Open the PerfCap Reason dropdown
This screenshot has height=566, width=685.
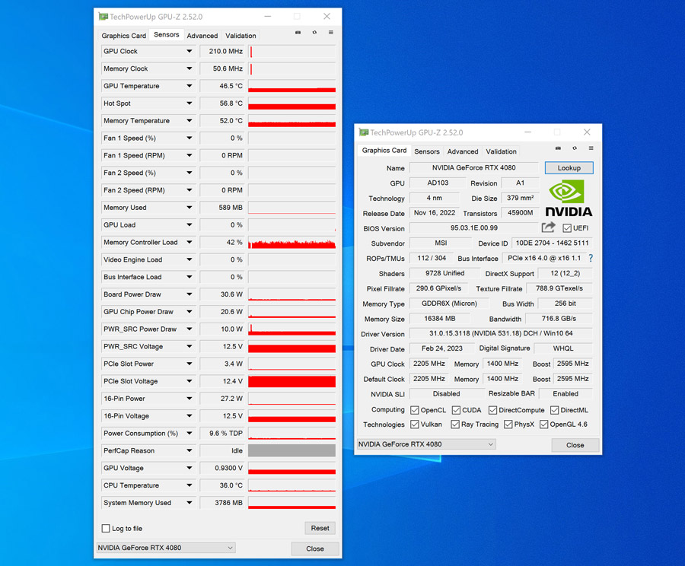(x=190, y=450)
